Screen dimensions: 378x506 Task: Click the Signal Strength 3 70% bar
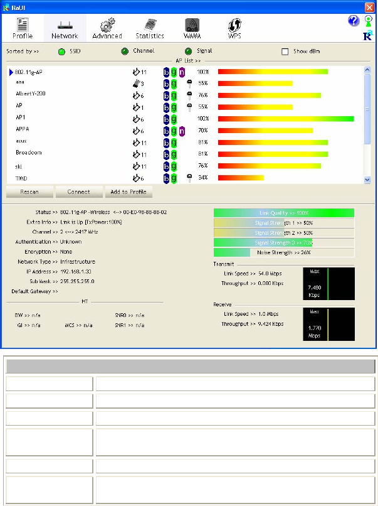pyautogui.click(x=284, y=243)
